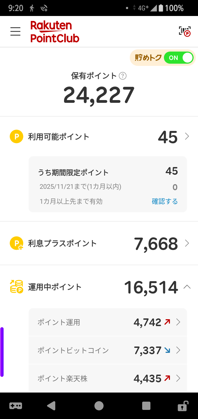Viewport: 198px width, 419px height.
Task: Open the ポイント運用 row
Action: [x=108, y=322]
